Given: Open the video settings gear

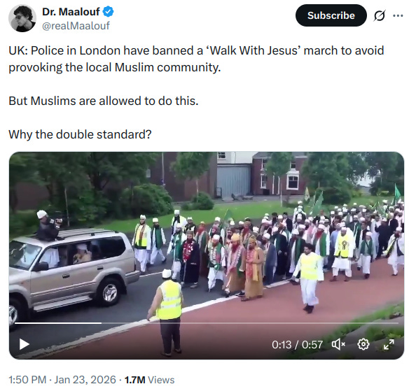Looking at the screenshot, I should [x=363, y=344].
